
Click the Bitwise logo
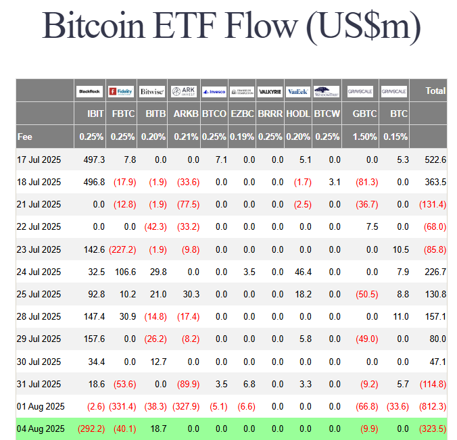coord(152,91)
